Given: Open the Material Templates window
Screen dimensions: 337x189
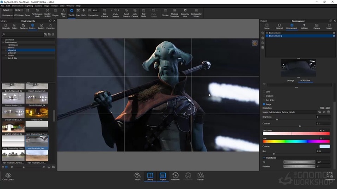Looking at the screenshot, I should 174,11.
